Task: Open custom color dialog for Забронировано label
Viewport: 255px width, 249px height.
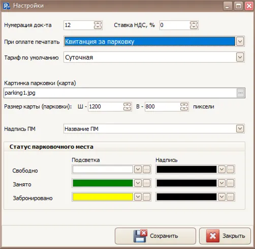Action: pos(230,197)
